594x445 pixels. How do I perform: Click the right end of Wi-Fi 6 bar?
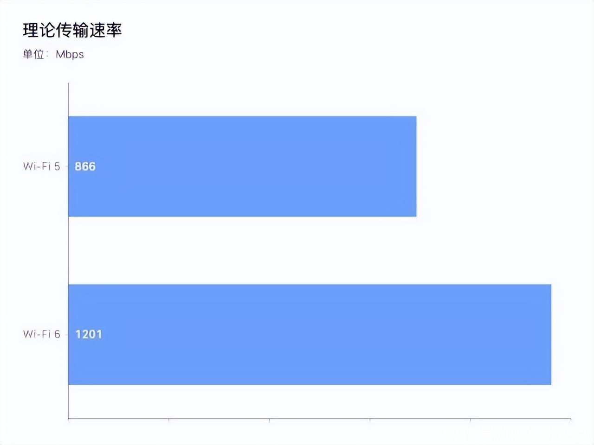point(550,334)
